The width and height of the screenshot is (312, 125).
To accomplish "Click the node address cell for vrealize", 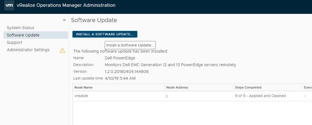I will (199, 96).
